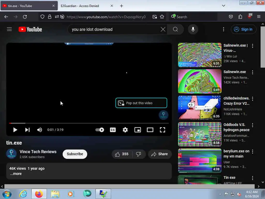Click the picture-in-picture icon in URL bar

155,17
